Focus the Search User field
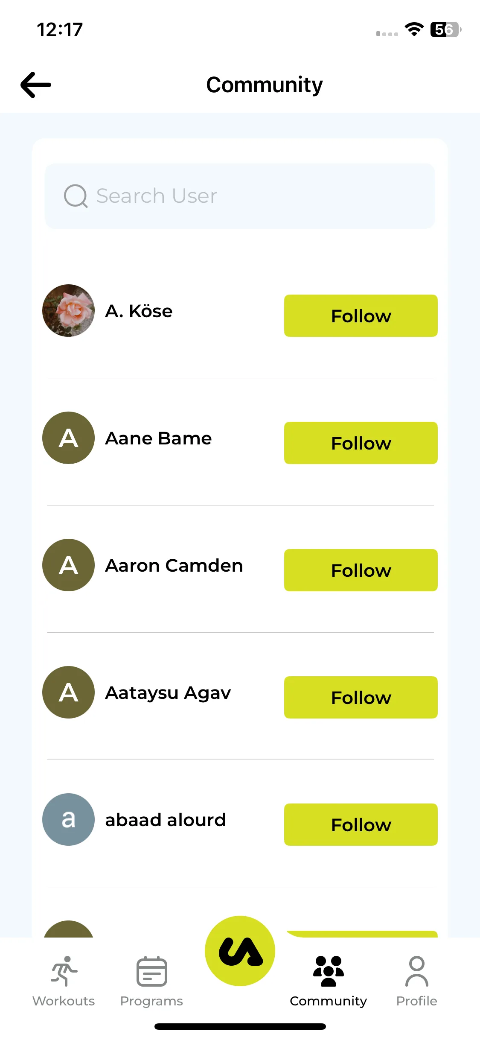480x1040 pixels. click(x=240, y=196)
